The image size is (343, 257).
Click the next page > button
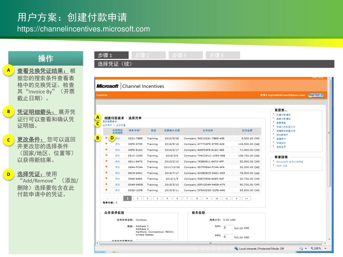pyautogui.click(x=237, y=198)
